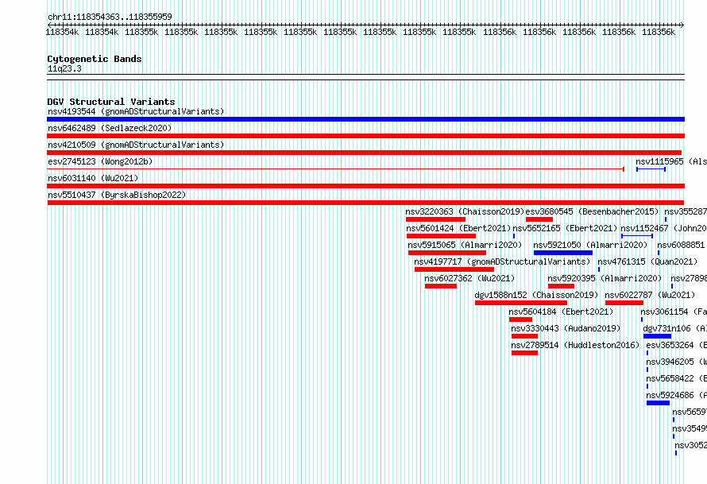
Task: Open the nsv4197717 (gnomADStructuralVariants) label
Action: (502, 261)
